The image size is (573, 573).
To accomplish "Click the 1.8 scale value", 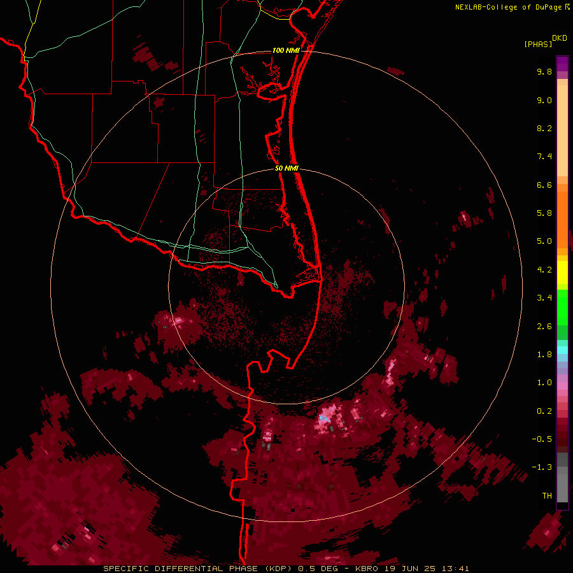I will pyautogui.click(x=544, y=355).
